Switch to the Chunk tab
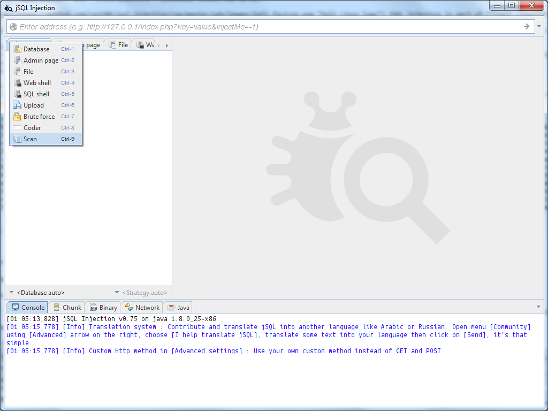Screen dimensions: 548x411 (x=66, y=307)
